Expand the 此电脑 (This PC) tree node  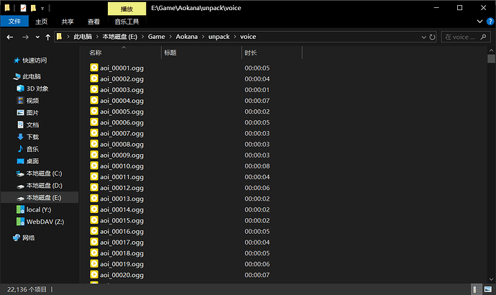coord(6,76)
